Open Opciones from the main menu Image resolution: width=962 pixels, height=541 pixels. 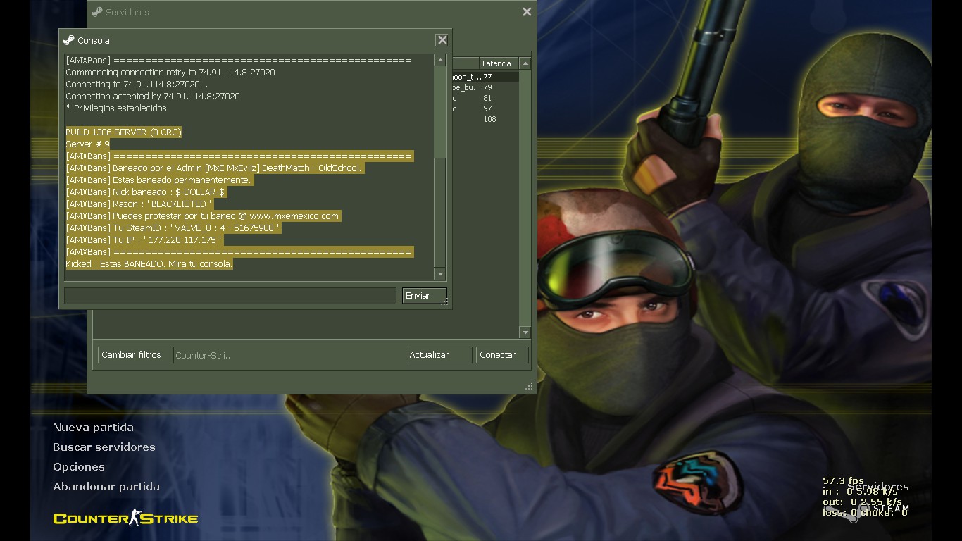78,466
